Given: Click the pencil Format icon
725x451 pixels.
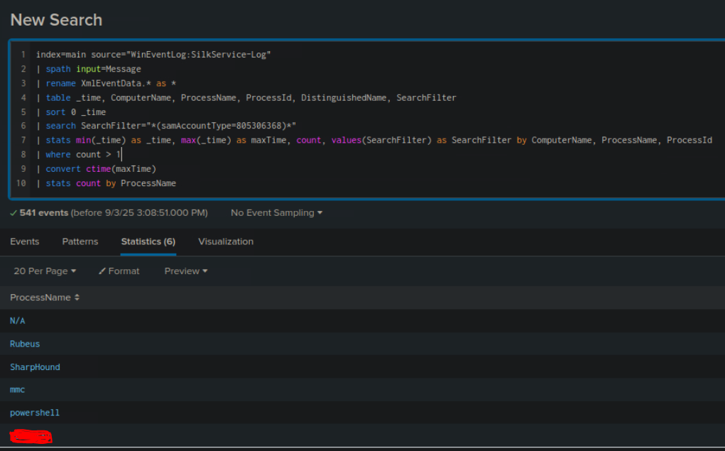Looking at the screenshot, I should [x=102, y=271].
